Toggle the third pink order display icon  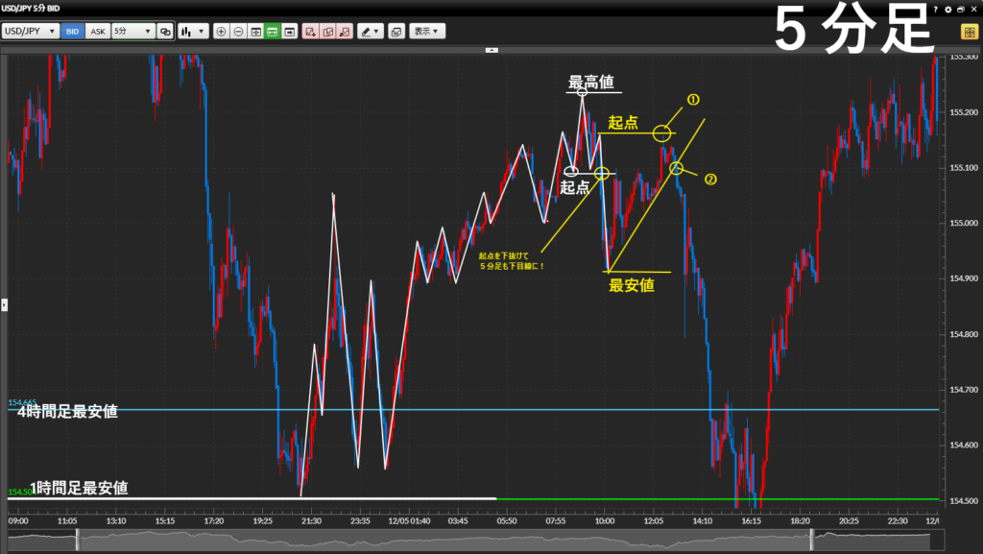344,31
